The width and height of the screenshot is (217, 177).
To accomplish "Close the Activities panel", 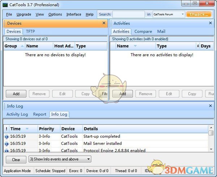I will (x=210, y=23).
